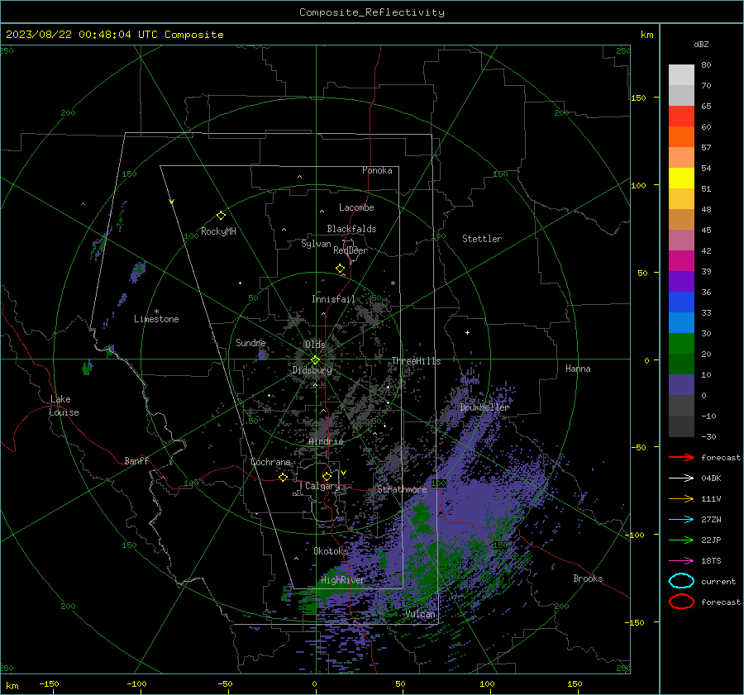The image size is (744, 695).
Task: Click the Vulcan town label
Action: coord(420,614)
